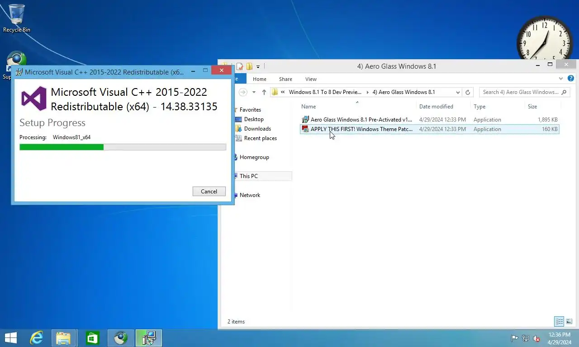Open the Share ribbon tab
This screenshot has width=579, height=347.
pos(285,79)
